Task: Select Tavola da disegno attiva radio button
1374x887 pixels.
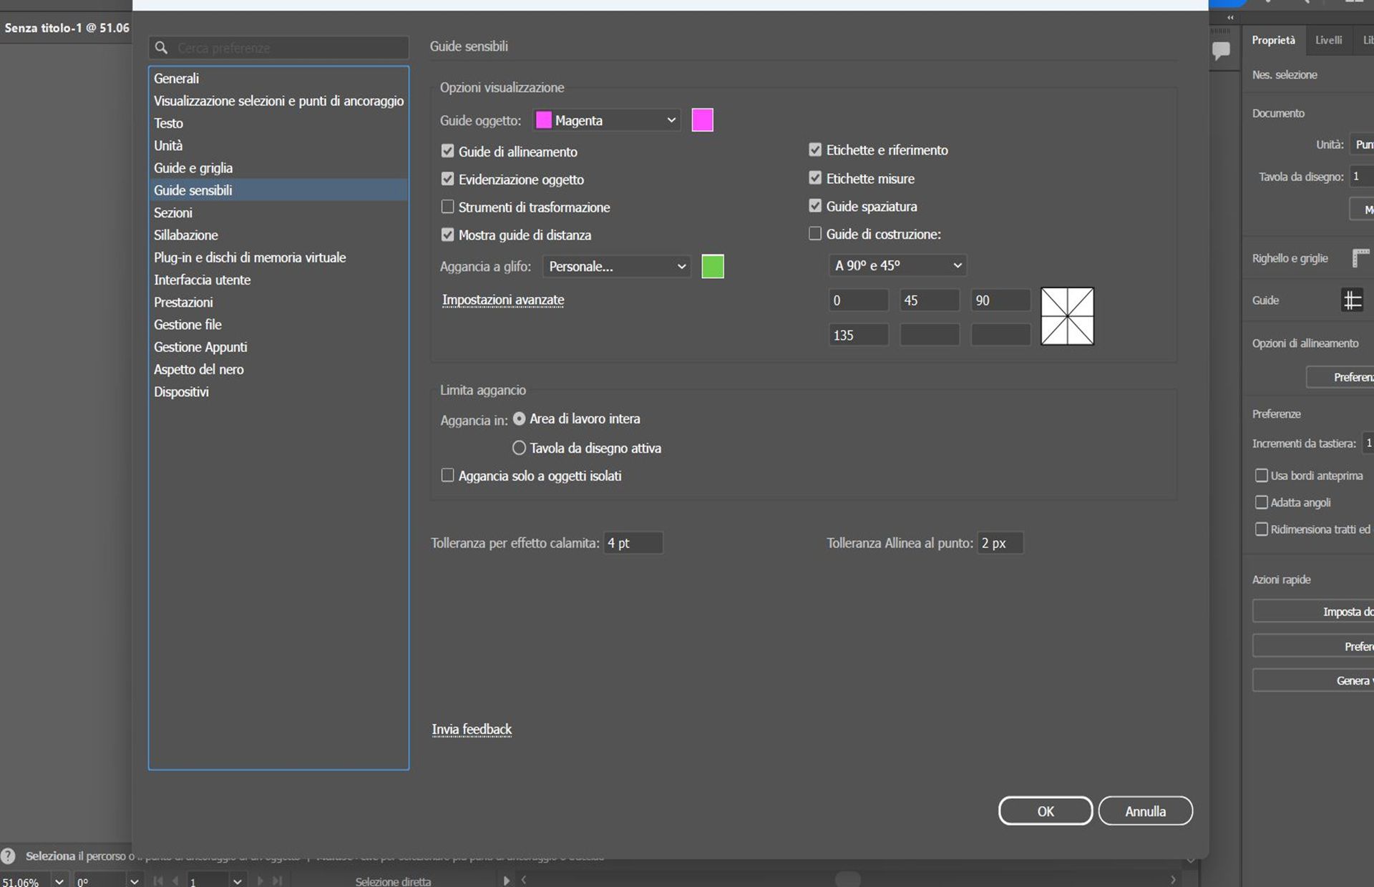Action: tap(519, 448)
